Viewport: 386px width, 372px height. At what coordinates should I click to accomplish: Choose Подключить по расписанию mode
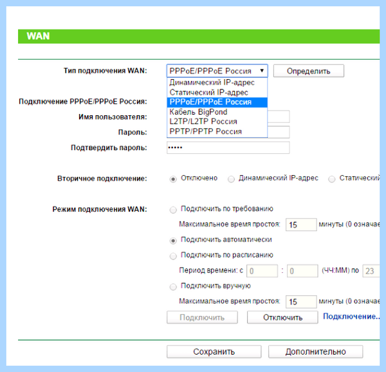point(173,256)
